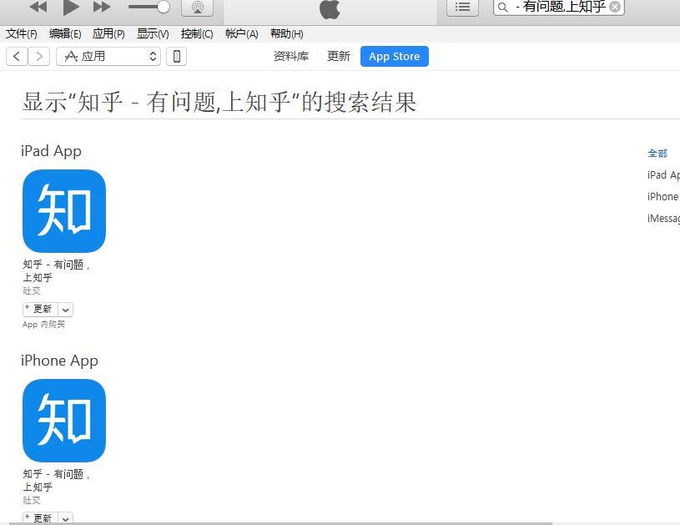Click the rewind playback icon
Viewport: 680px width, 525px height.
[x=37, y=8]
